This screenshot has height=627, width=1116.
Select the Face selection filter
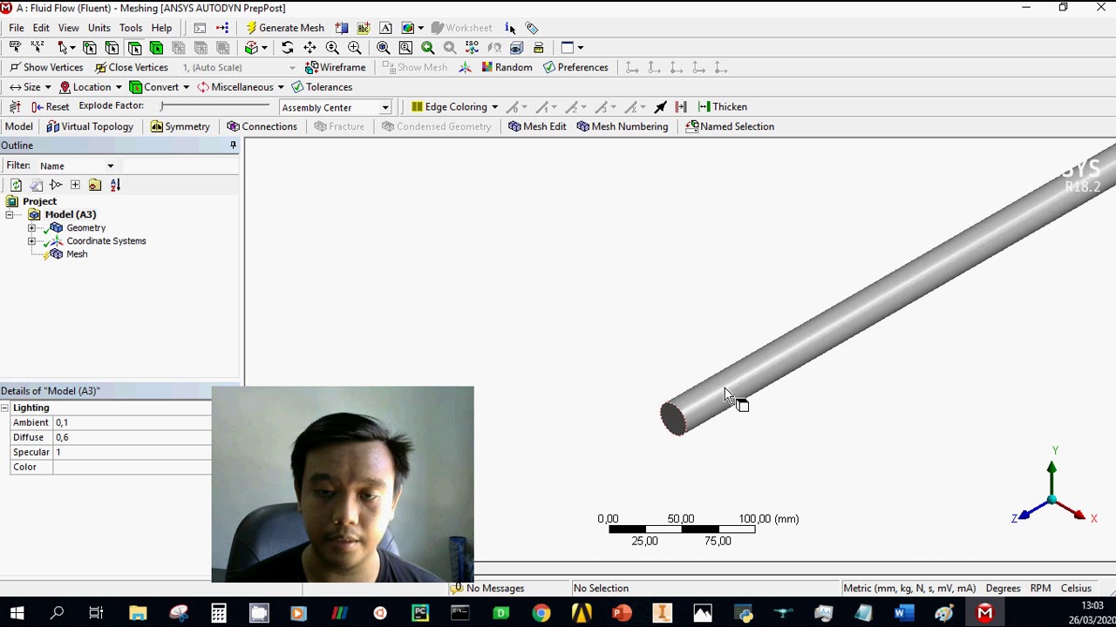tap(134, 48)
